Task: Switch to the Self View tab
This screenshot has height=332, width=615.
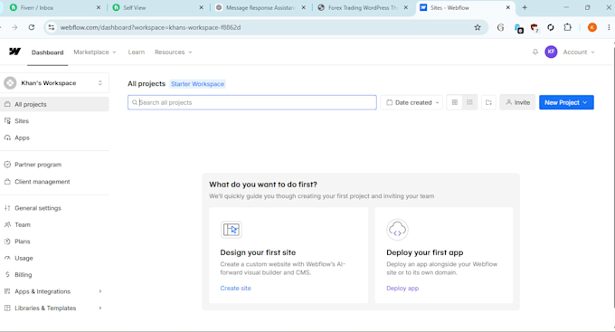Action: pos(156,7)
